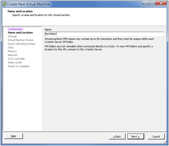Select the Network step in sidebar
169x146 pixels.
click(12, 55)
